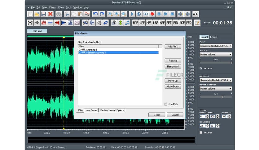Click the playback volume slider at 100%
The width and height of the screenshot is (259, 150).
231,63
